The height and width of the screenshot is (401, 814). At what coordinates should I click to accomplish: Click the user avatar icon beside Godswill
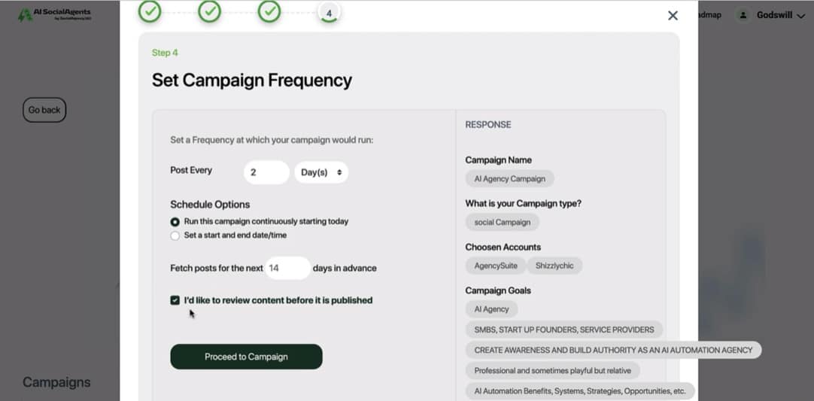coord(743,15)
